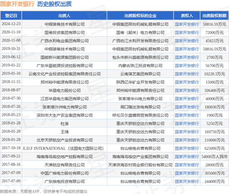Click amount 506400万元
The height and width of the screenshot is (194, 229).
click(x=214, y=90)
